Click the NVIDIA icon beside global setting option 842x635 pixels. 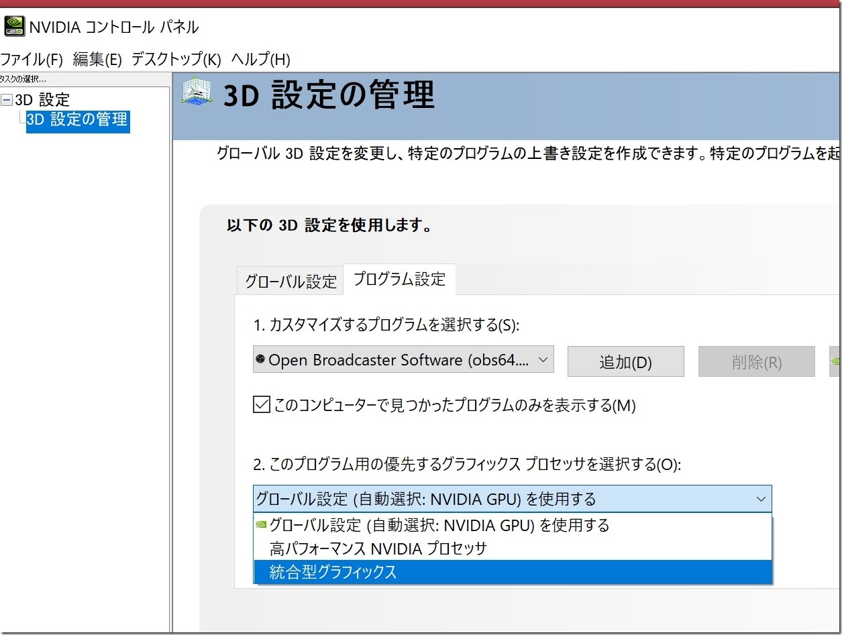point(261,525)
